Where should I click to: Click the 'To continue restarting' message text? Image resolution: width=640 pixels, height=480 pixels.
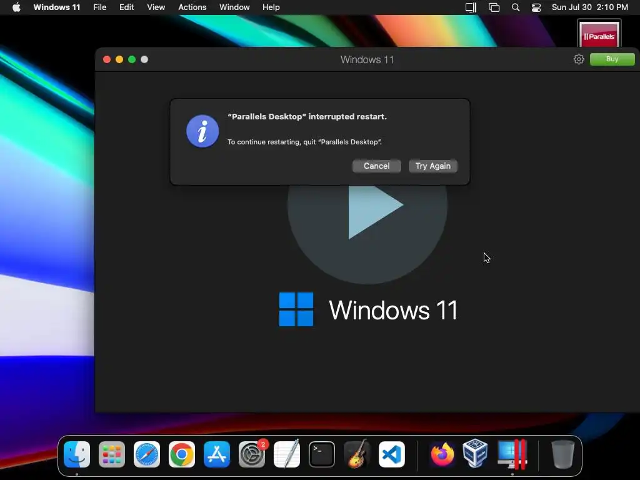click(304, 142)
